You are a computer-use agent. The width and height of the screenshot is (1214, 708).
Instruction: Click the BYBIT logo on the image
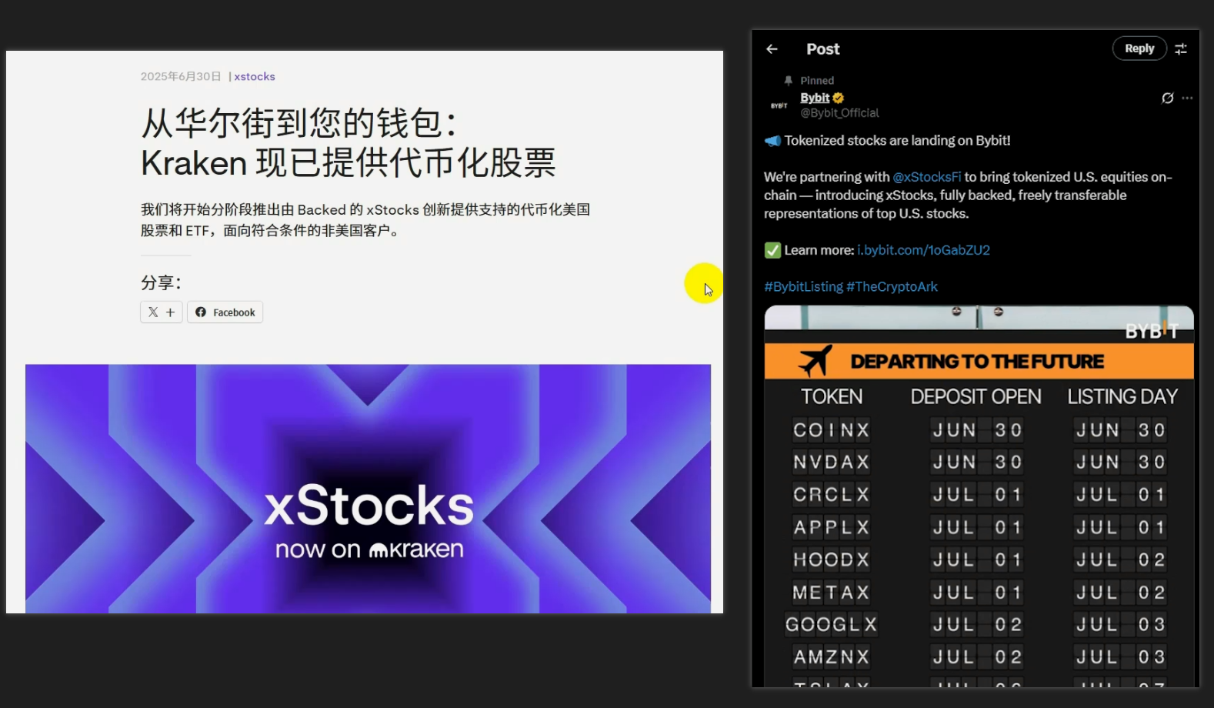pos(1152,330)
